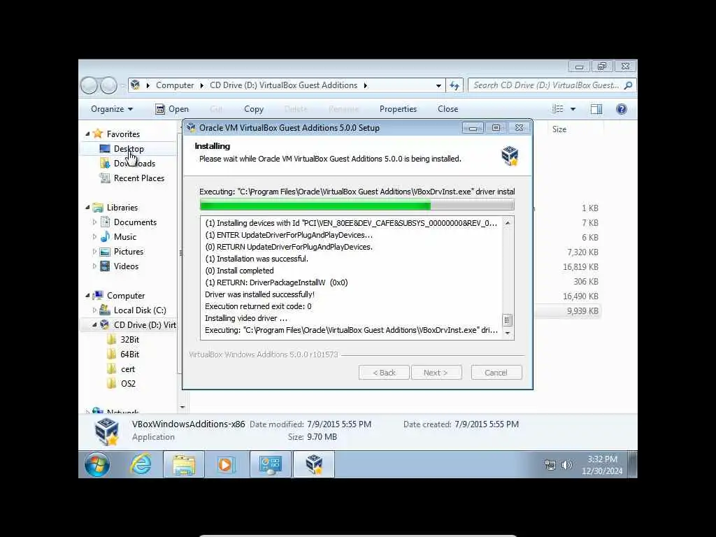Expand the arrow after the Computer breadcrumb
The height and width of the screenshot is (537, 716).
tap(201, 85)
